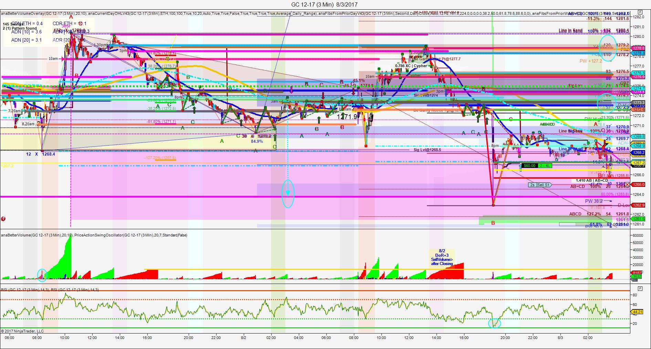This screenshot has height=349, width=651.
Task: Click the F fixed-scale marker in price panel
Action: [640, 12]
